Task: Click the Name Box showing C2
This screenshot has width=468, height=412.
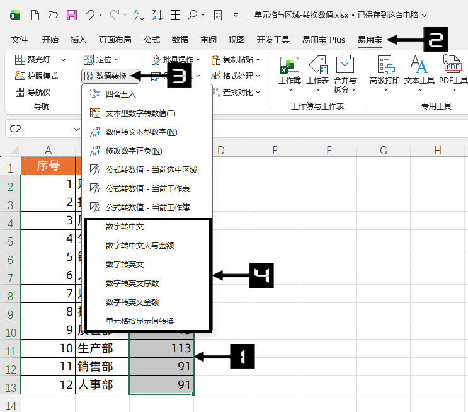Action: point(38,129)
